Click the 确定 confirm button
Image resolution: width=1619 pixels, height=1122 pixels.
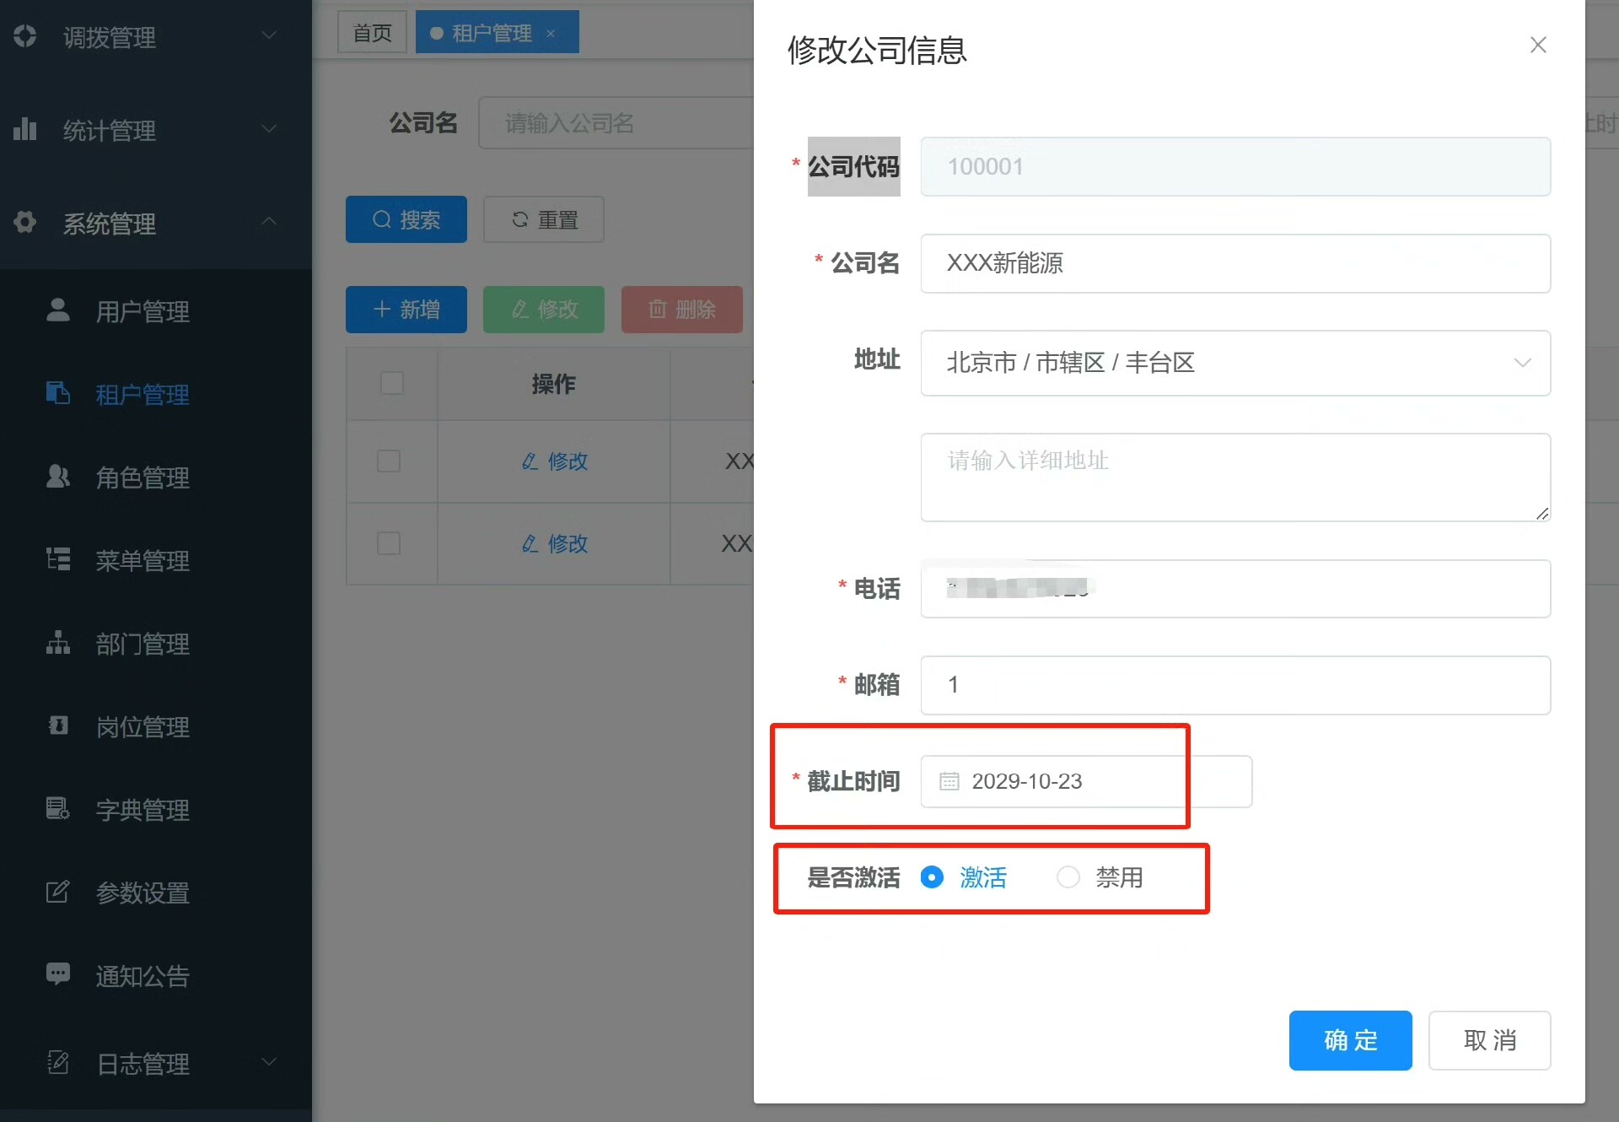[x=1349, y=1040]
